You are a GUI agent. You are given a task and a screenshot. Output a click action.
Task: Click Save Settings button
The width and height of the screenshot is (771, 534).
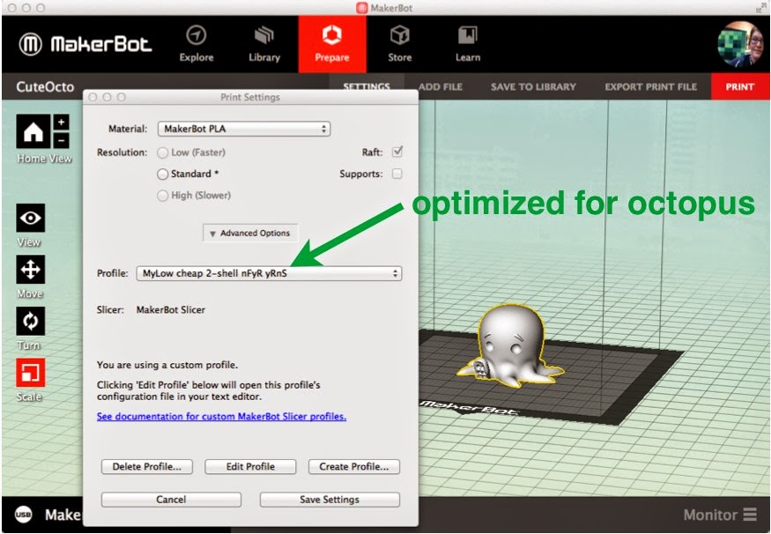point(330,500)
